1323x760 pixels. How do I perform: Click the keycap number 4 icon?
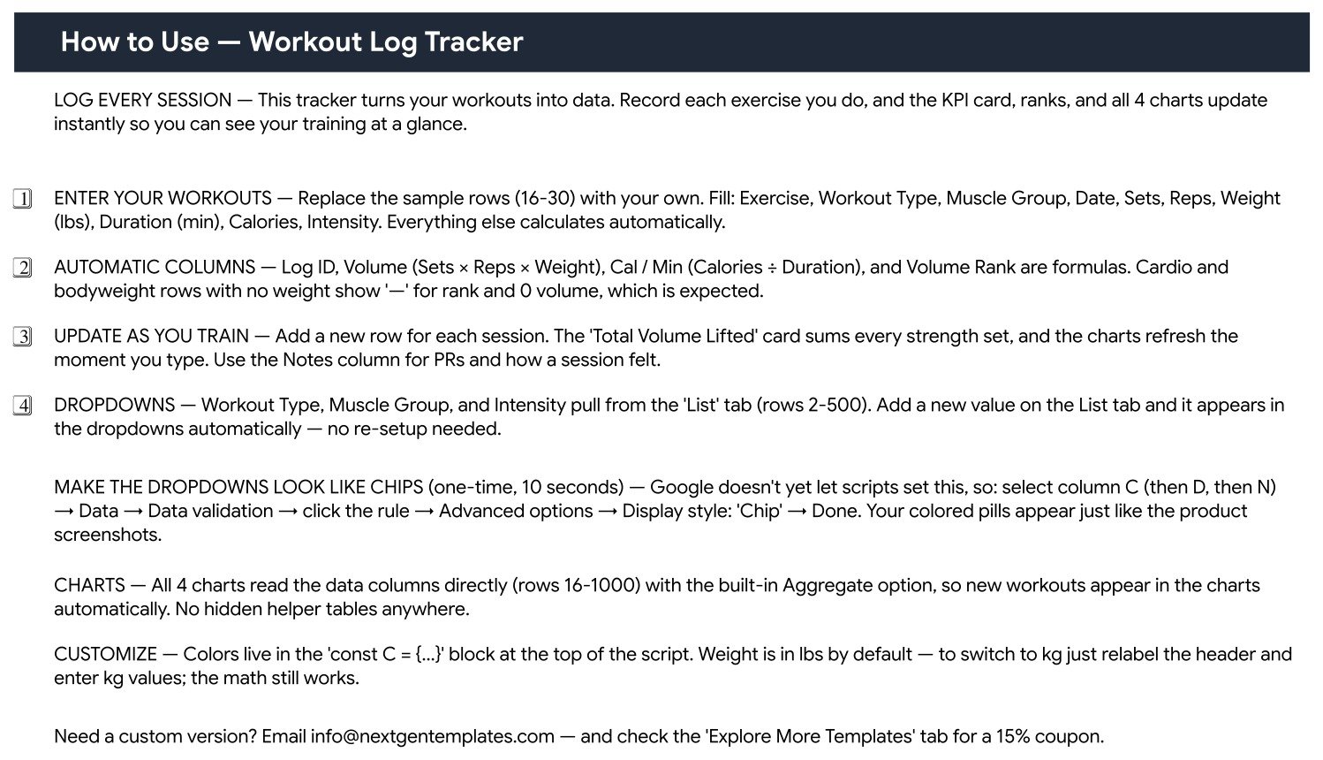tap(23, 406)
